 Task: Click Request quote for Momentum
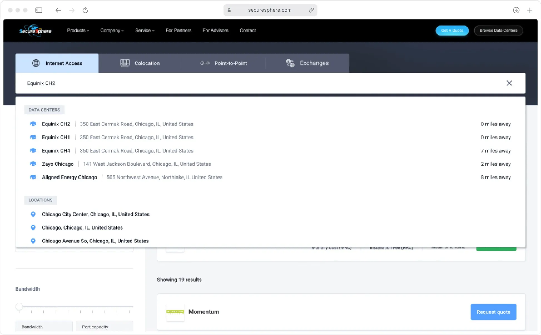[493, 312]
